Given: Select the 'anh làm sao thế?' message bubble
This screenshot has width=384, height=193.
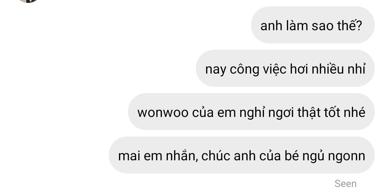Looking at the screenshot, I should point(313,25).
